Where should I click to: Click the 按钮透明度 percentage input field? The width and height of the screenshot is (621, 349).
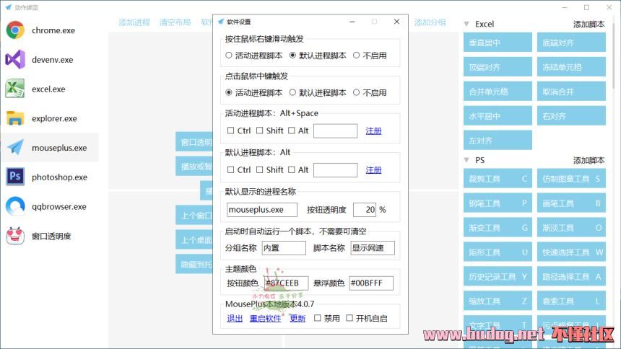(x=365, y=210)
